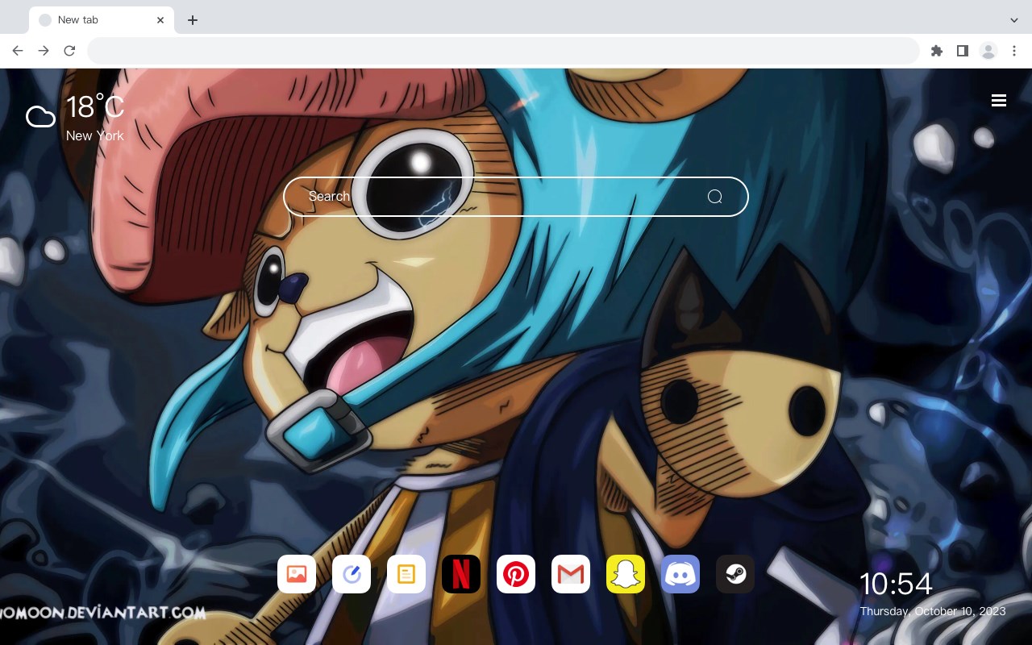The width and height of the screenshot is (1032, 645).
Task: Go forward using the browser arrow
Action: pyautogui.click(x=44, y=51)
